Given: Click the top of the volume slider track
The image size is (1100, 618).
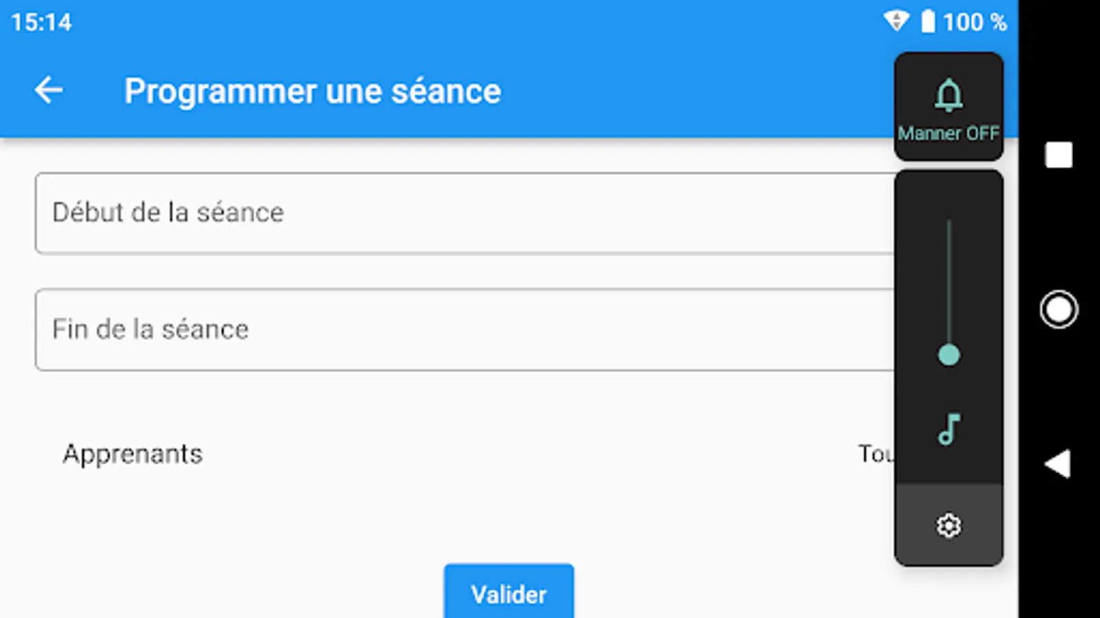Looking at the screenshot, I should coord(949,224).
